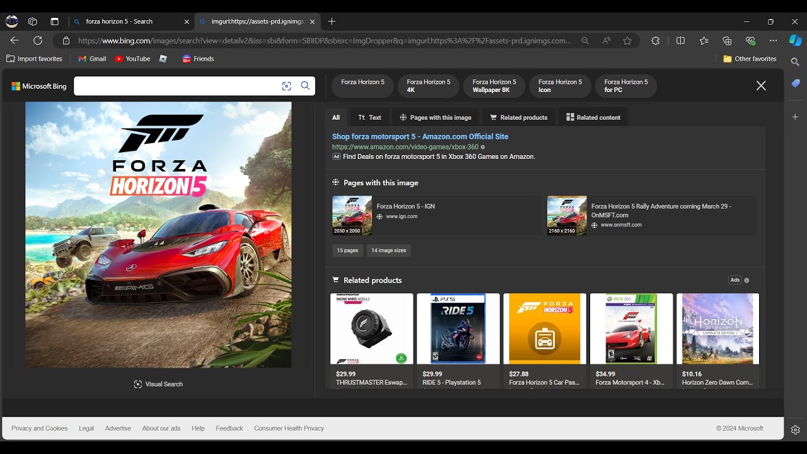Open the Horizon Zero Dawn product thumbnail

coord(718,329)
